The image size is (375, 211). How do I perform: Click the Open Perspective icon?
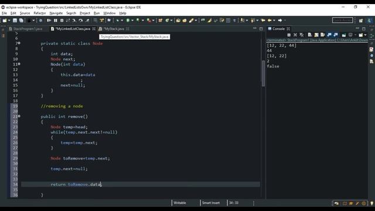[361, 21]
